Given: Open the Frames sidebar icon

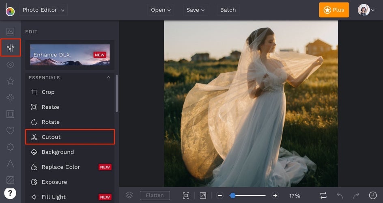Looking at the screenshot, I should pos(10,114).
